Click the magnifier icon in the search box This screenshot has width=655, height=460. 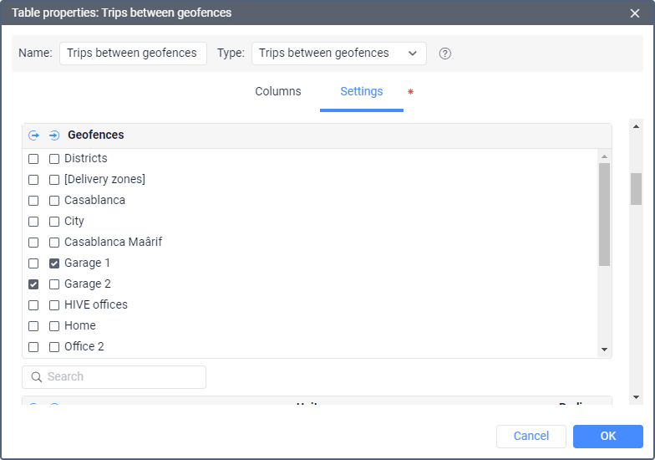click(x=37, y=377)
